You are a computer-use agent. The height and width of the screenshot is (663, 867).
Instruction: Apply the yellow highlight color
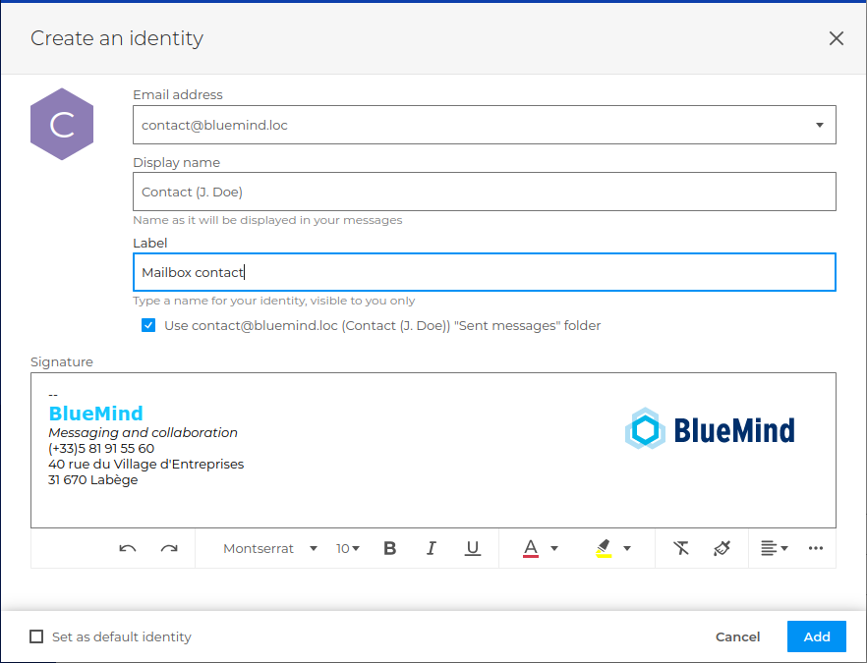(604, 548)
